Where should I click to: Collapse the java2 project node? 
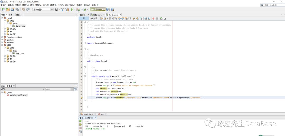click(x=2, y=18)
